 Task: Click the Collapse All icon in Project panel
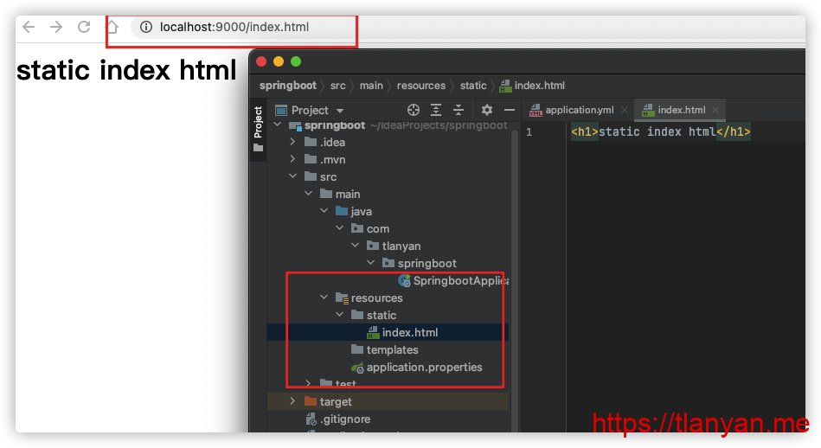click(x=459, y=110)
